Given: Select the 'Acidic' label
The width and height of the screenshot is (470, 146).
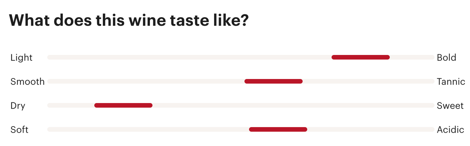Looking at the screenshot, I should (450, 130).
